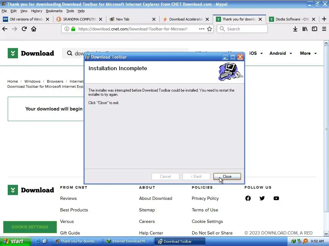Bookmark this page with the star
This screenshot has height=246, width=329.
click(x=209, y=29)
